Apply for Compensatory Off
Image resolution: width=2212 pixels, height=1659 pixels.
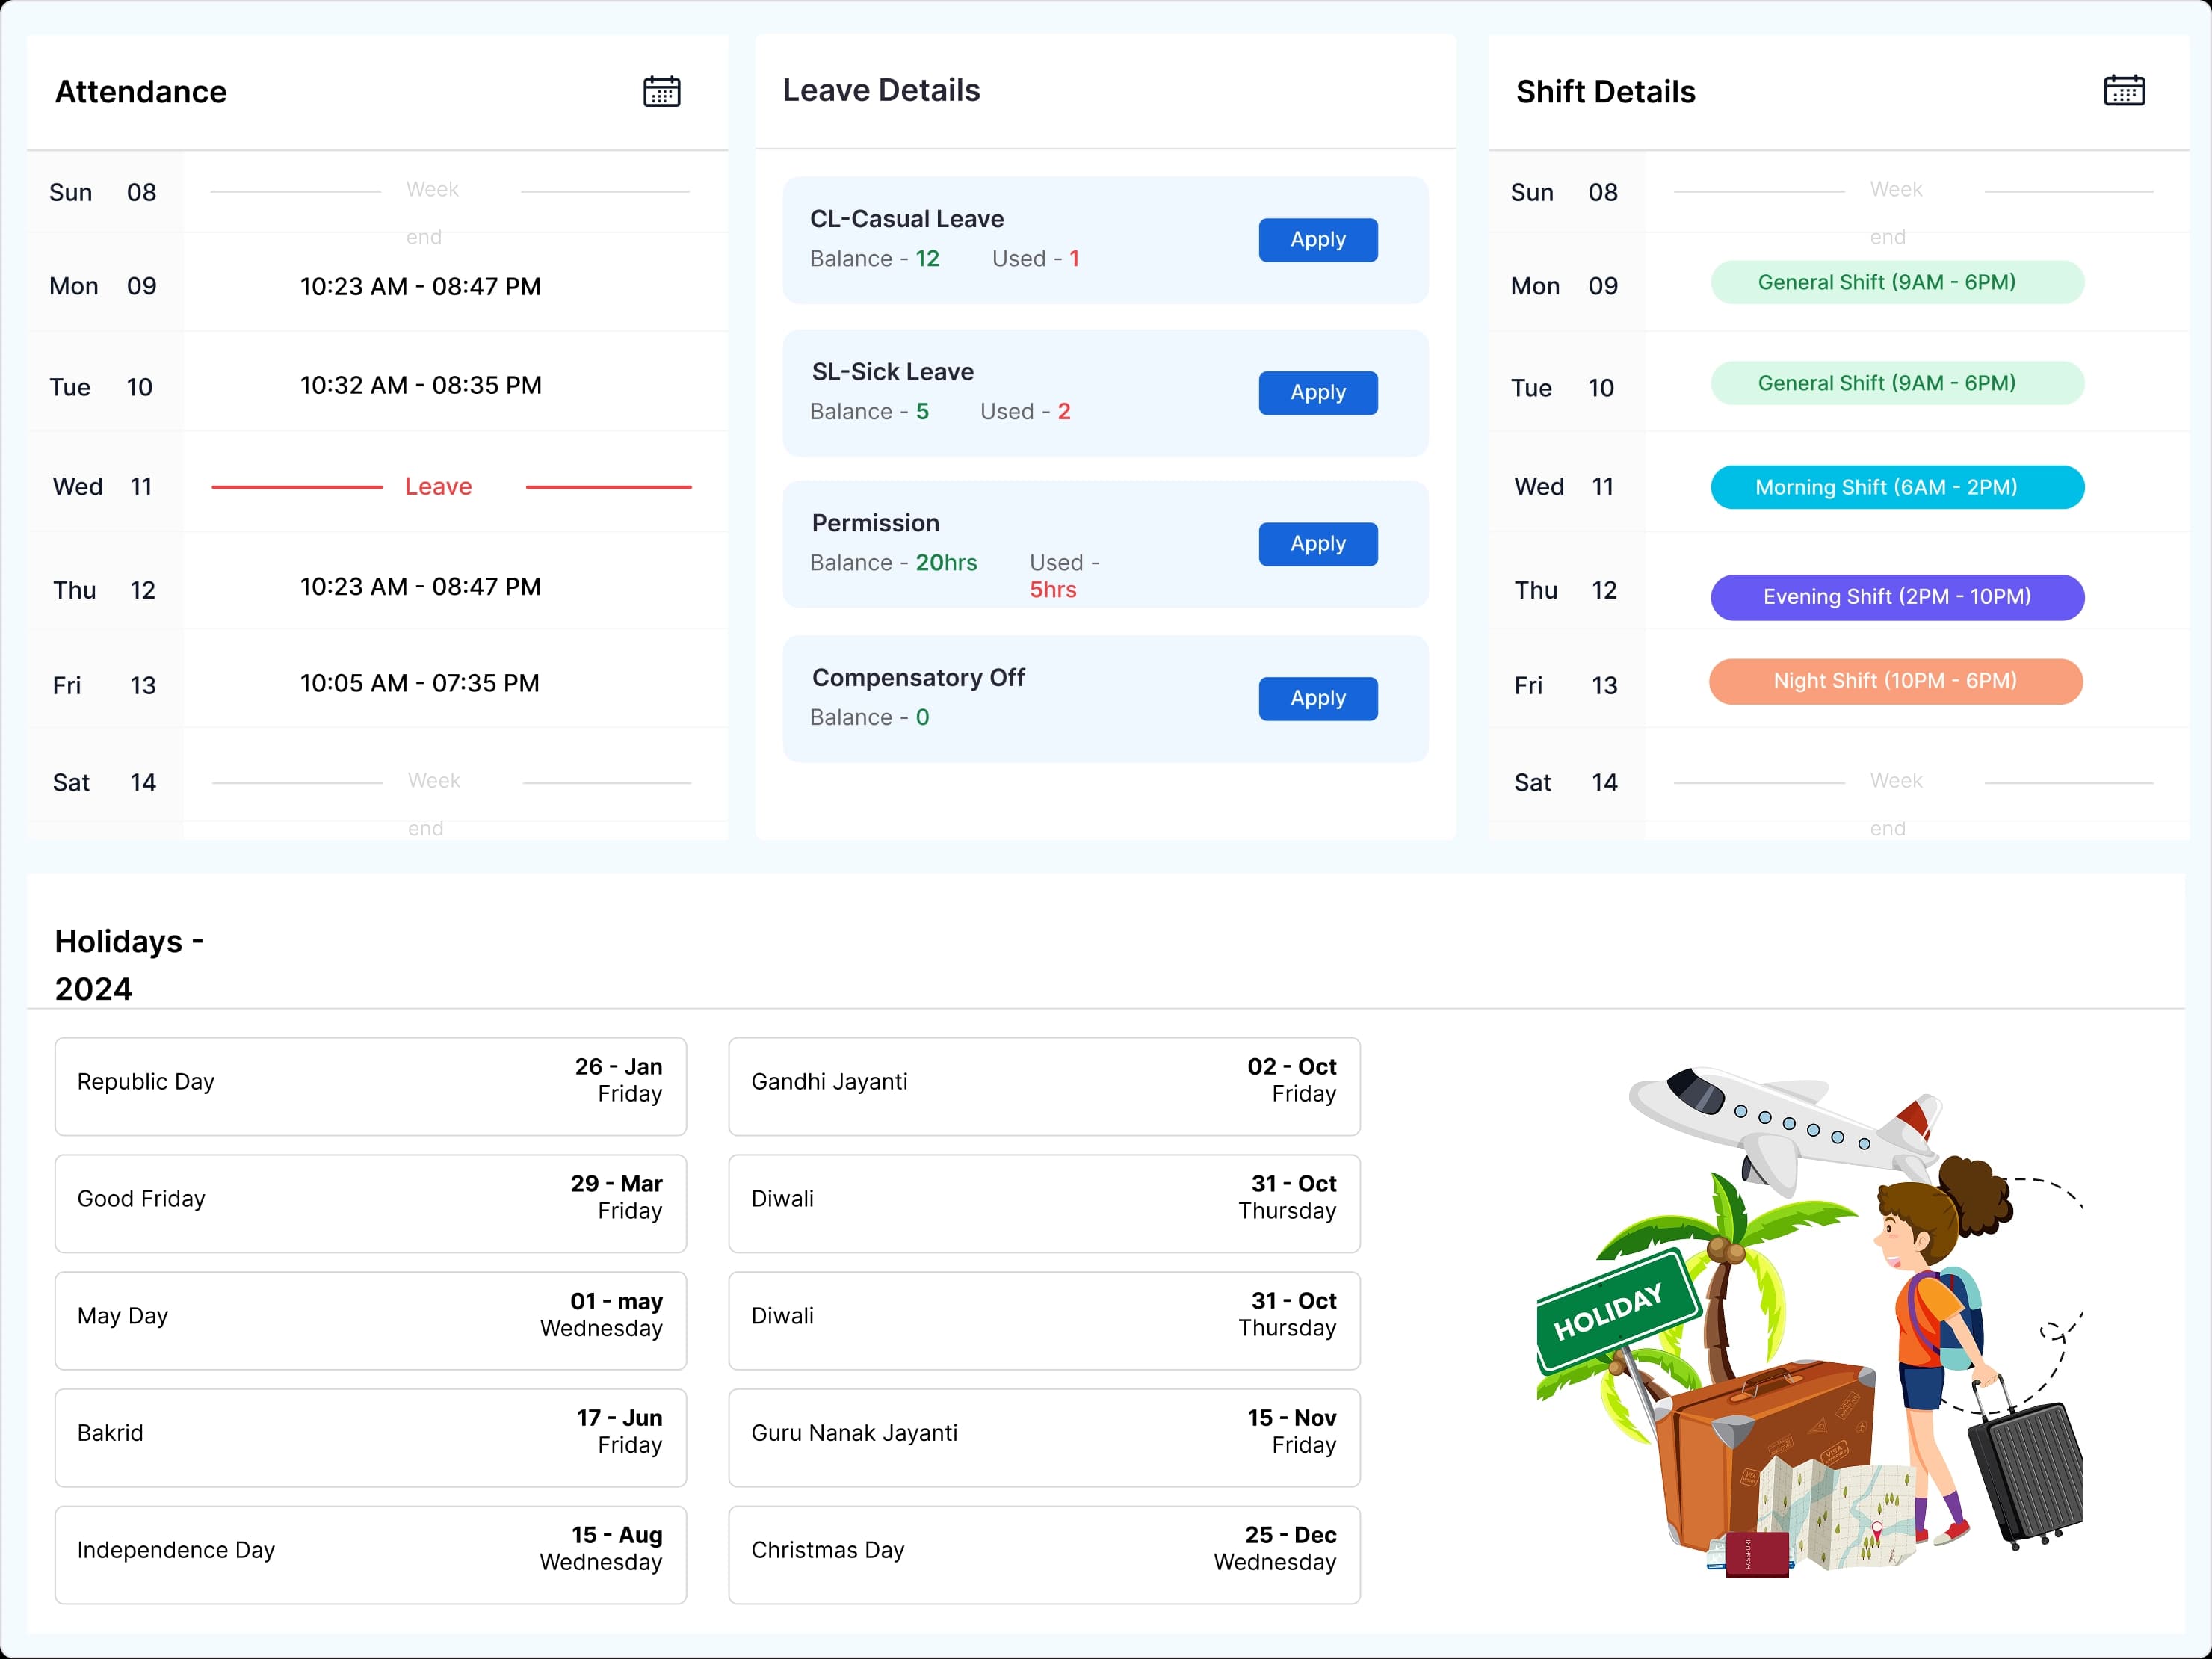pyautogui.click(x=1317, y=698)
